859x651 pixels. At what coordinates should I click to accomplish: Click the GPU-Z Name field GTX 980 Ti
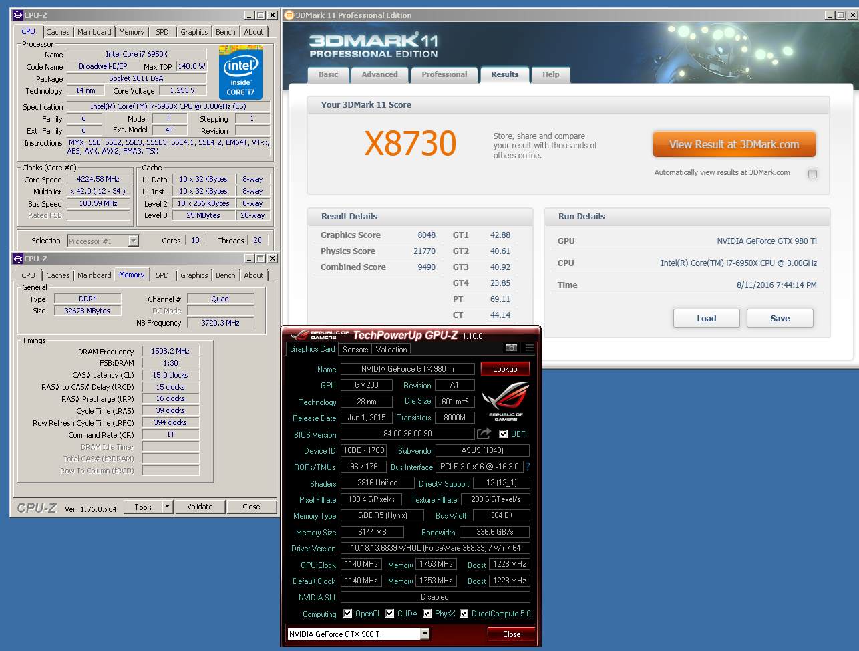click(407, 369)
